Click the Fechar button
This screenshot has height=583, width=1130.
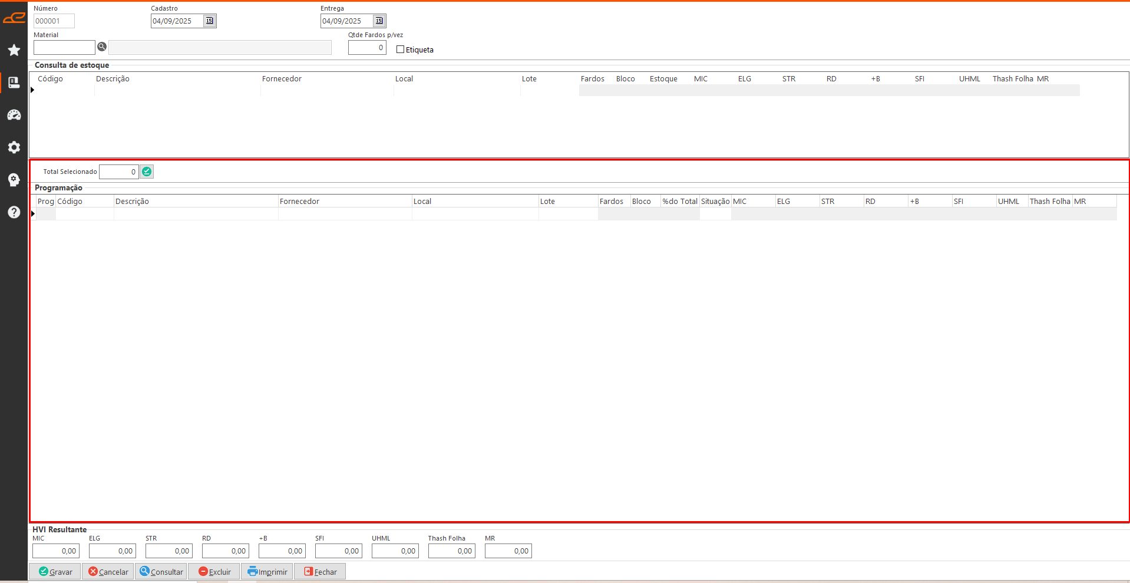pyautogui.click(x=321, y=572)
